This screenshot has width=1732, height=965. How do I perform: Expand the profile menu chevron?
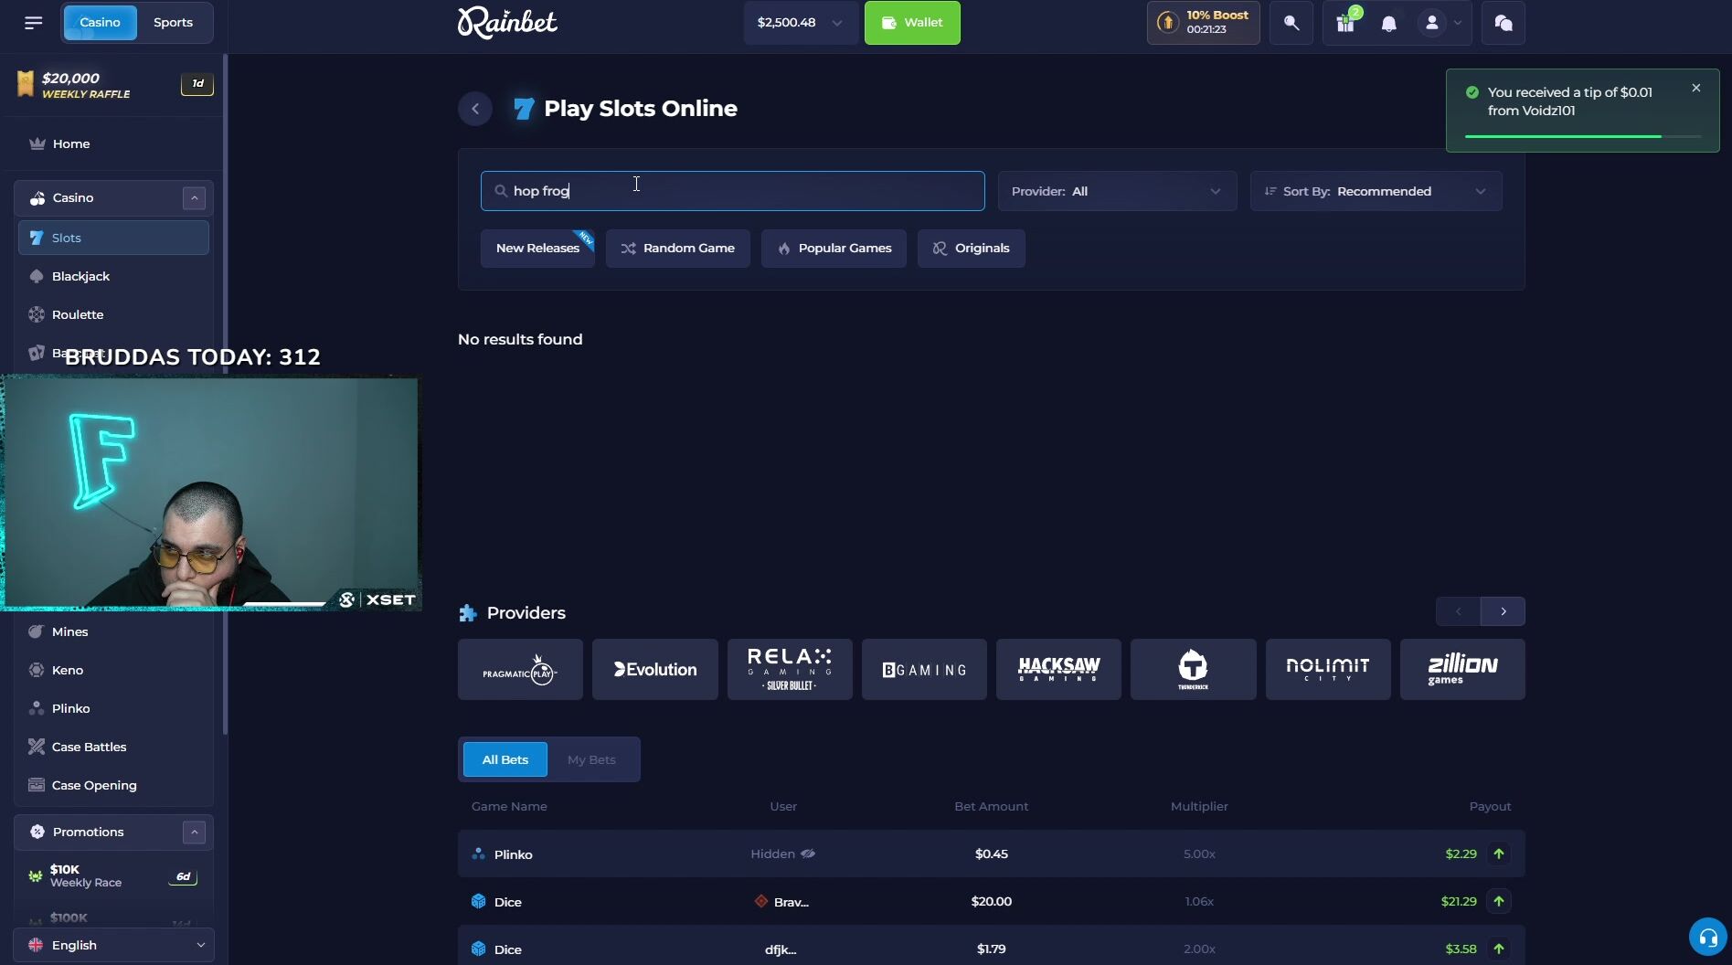[1458, 23]
